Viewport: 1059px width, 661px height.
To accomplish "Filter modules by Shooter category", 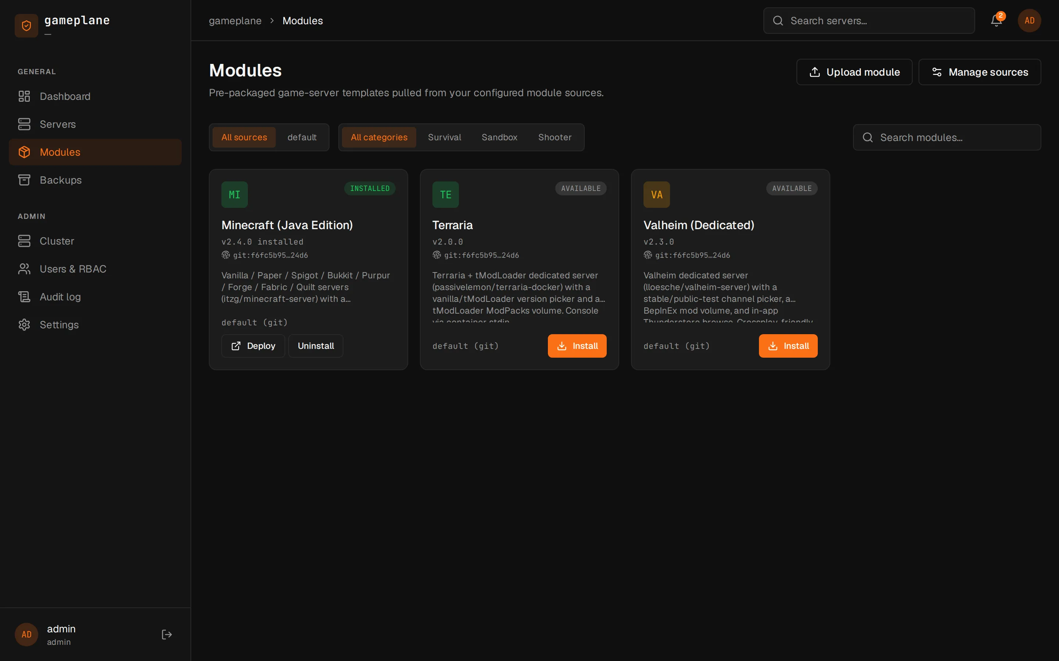I will pos(555,137).
